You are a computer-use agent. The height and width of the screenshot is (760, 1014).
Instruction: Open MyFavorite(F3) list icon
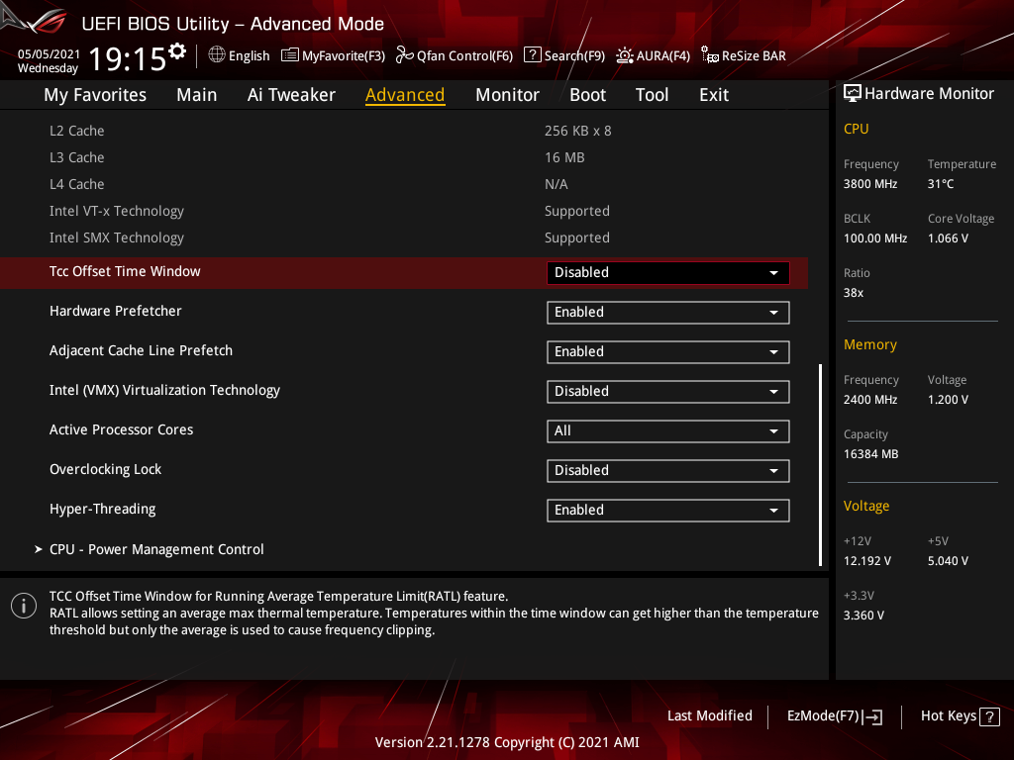pyautogui.click(x=290, y=55)
